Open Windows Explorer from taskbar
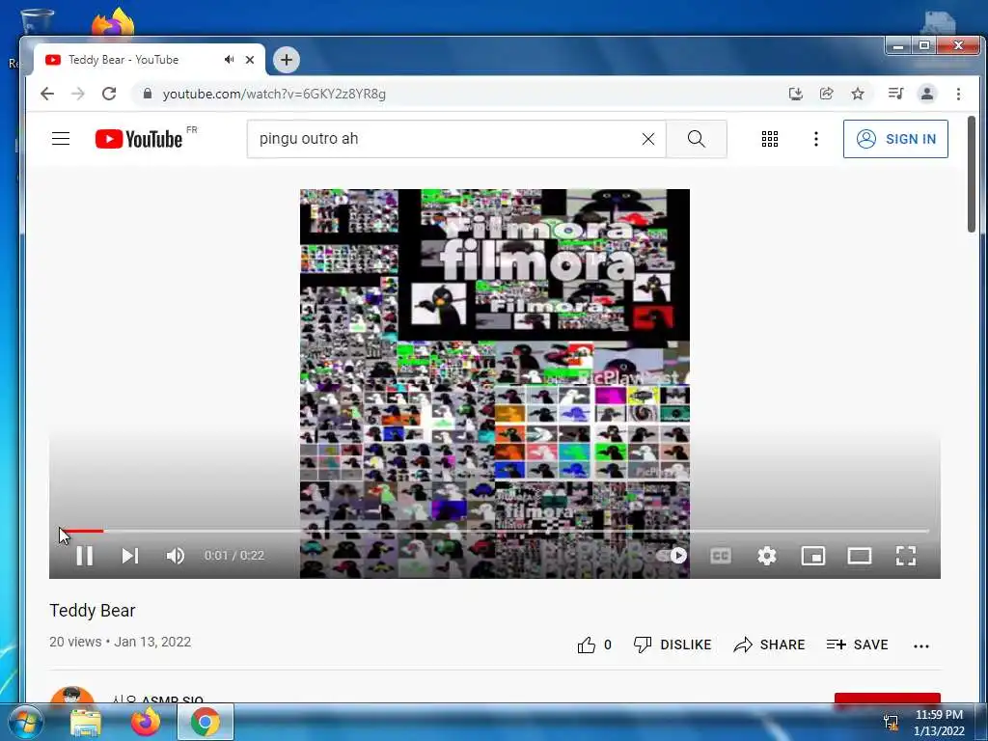The height and width of the screenshot is (741, 988). pos(86,722)
